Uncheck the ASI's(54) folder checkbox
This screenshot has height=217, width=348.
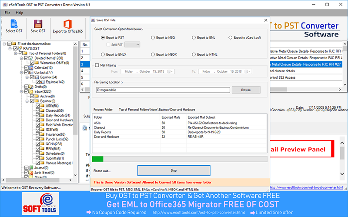pyautogui.click(x=38, y=106)
